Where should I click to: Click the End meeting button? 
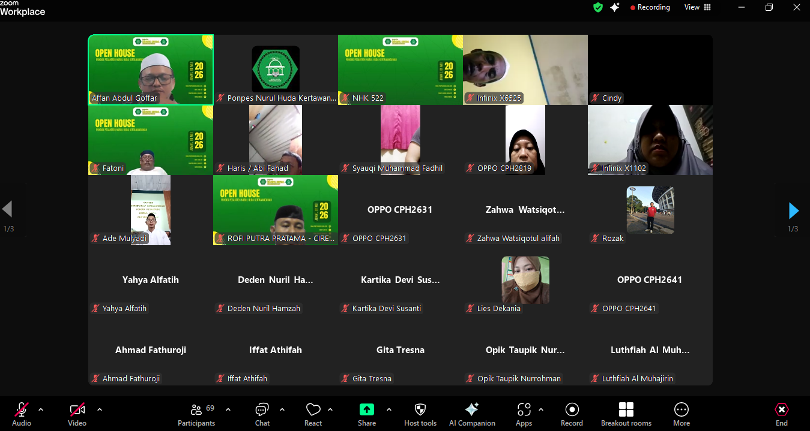[x=781, y=414]
